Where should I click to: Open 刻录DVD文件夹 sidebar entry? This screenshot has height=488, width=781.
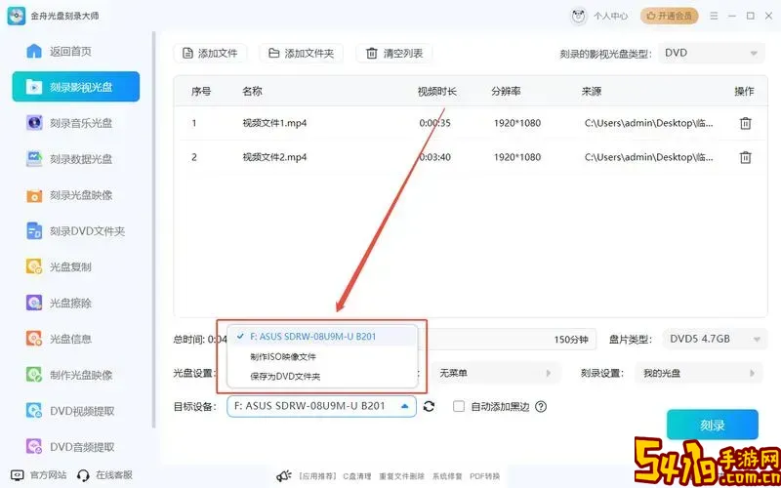click(x=76, y=231)
